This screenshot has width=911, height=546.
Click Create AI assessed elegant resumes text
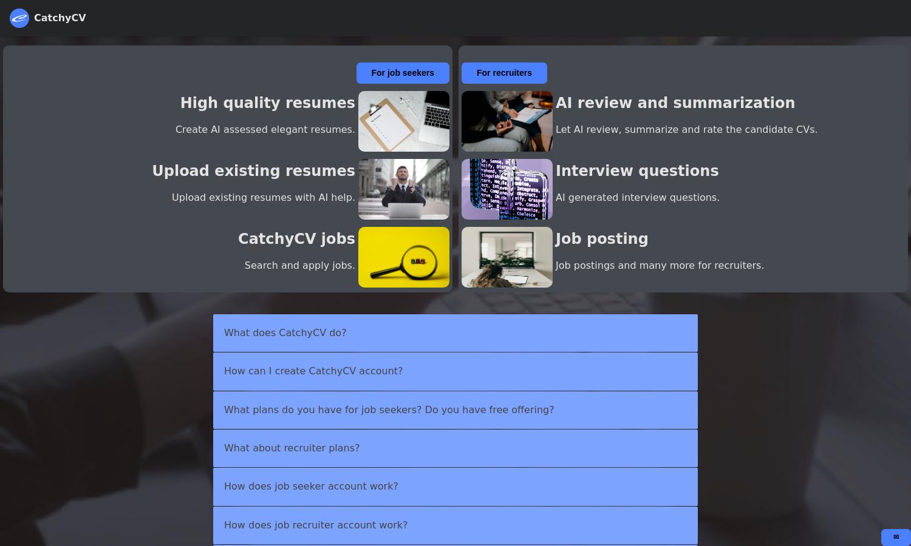pos(265,130)
